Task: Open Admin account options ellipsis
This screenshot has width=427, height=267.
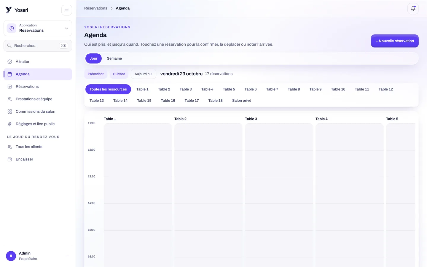Action: 67,256
